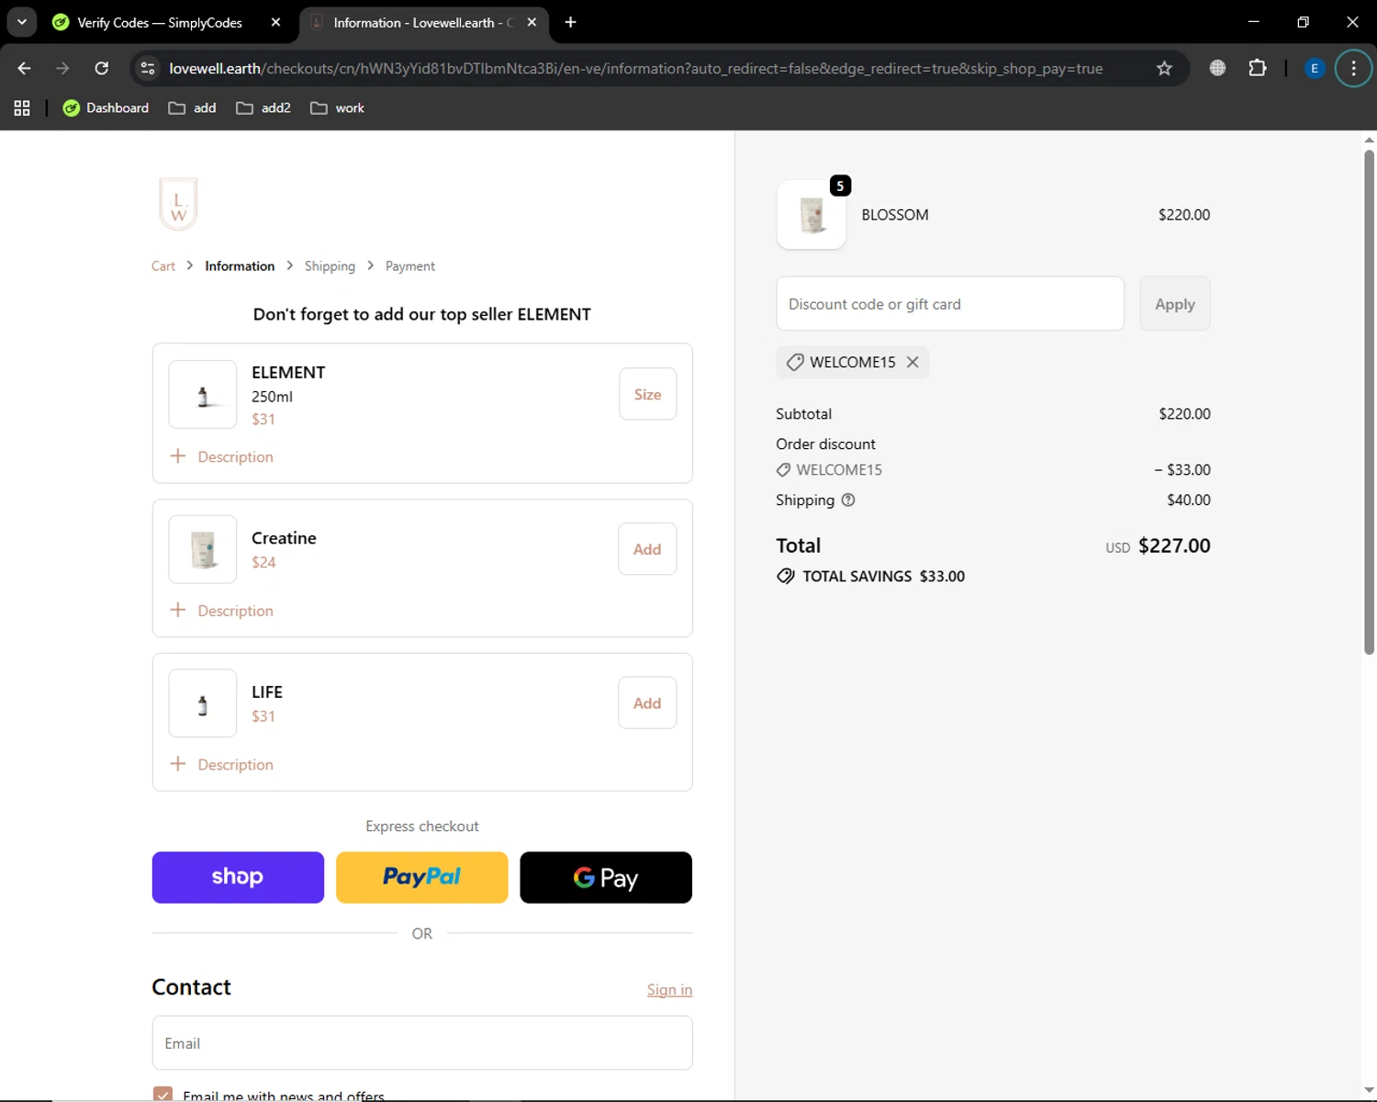Click the WELCOME15 tag icon in chip

pyautogui.click(x=795, y=362)
